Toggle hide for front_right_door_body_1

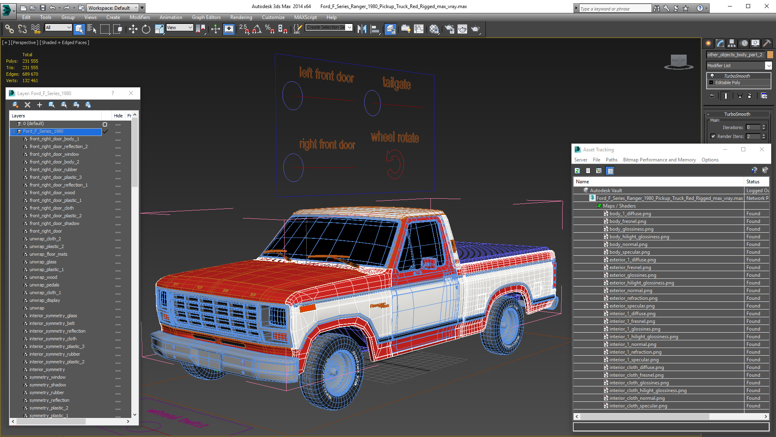tap(118, 140)
